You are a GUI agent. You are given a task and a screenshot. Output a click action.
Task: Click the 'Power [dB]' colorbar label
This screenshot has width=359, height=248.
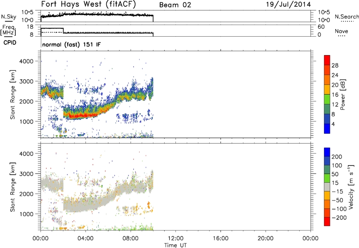tap(342, 94)
